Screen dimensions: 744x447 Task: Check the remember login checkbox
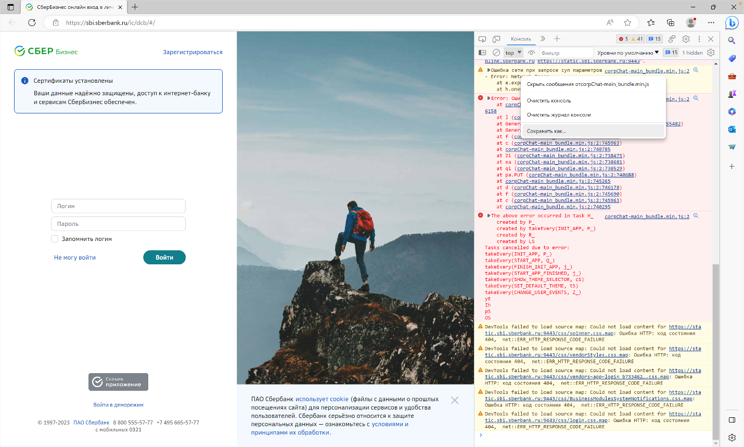[x=55, y=239]
